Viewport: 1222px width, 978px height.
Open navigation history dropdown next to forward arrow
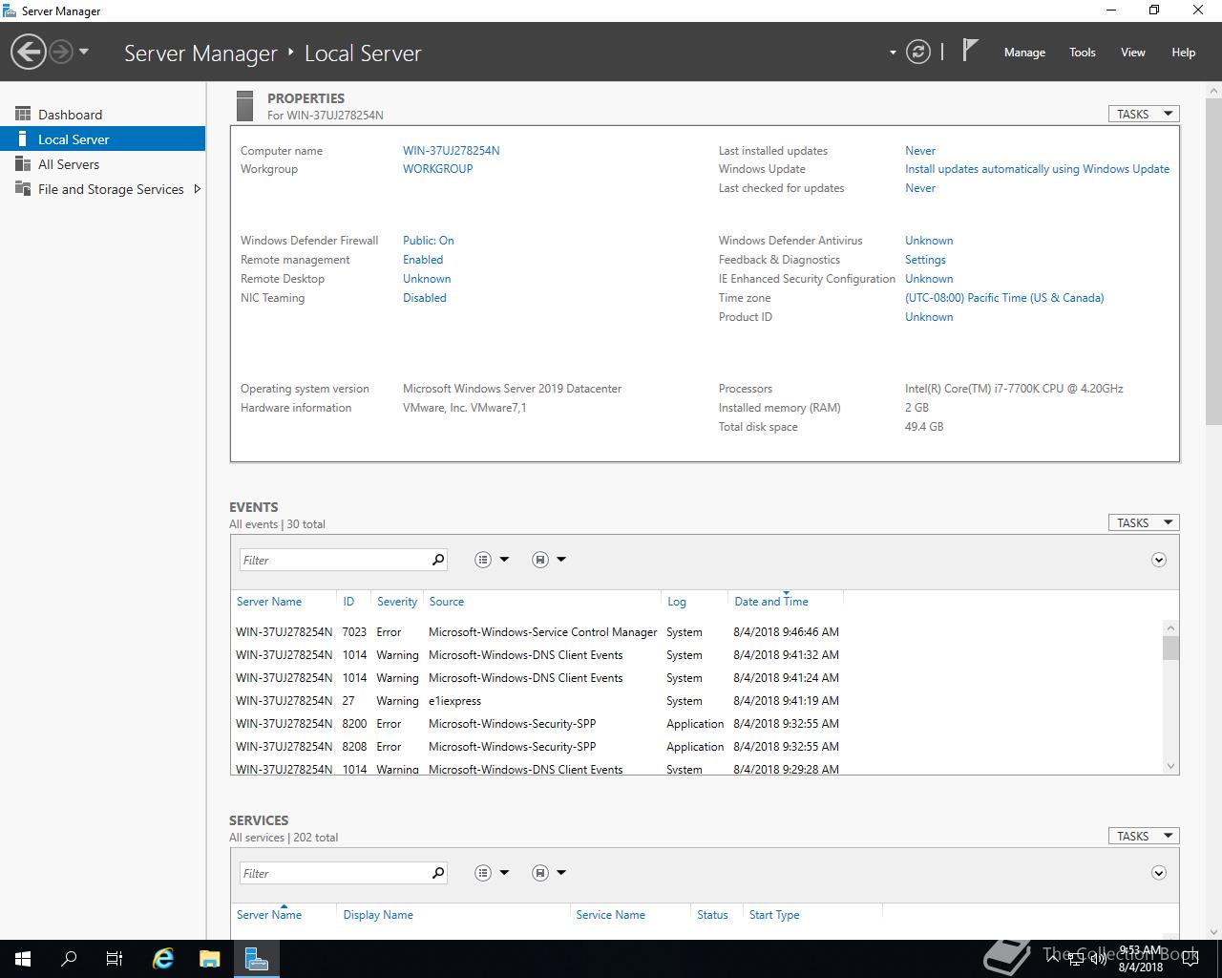coord(84,52)
